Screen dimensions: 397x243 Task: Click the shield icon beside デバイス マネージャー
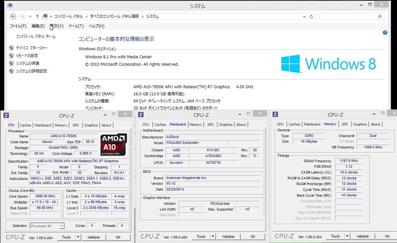[11, 48]
